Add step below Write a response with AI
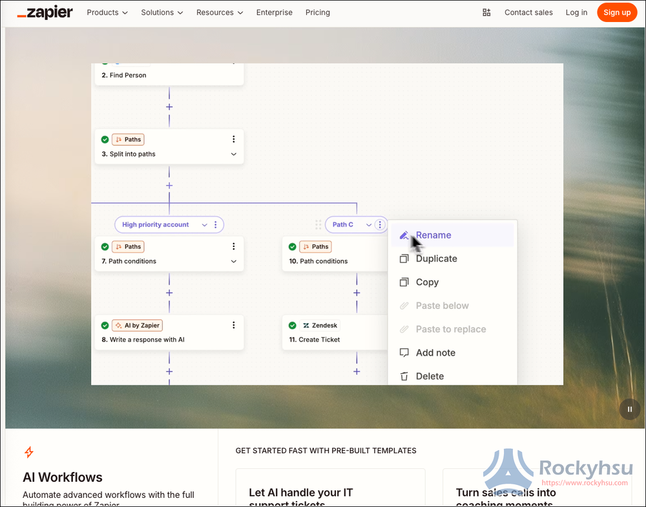646x507 pixels. point(169,372)
